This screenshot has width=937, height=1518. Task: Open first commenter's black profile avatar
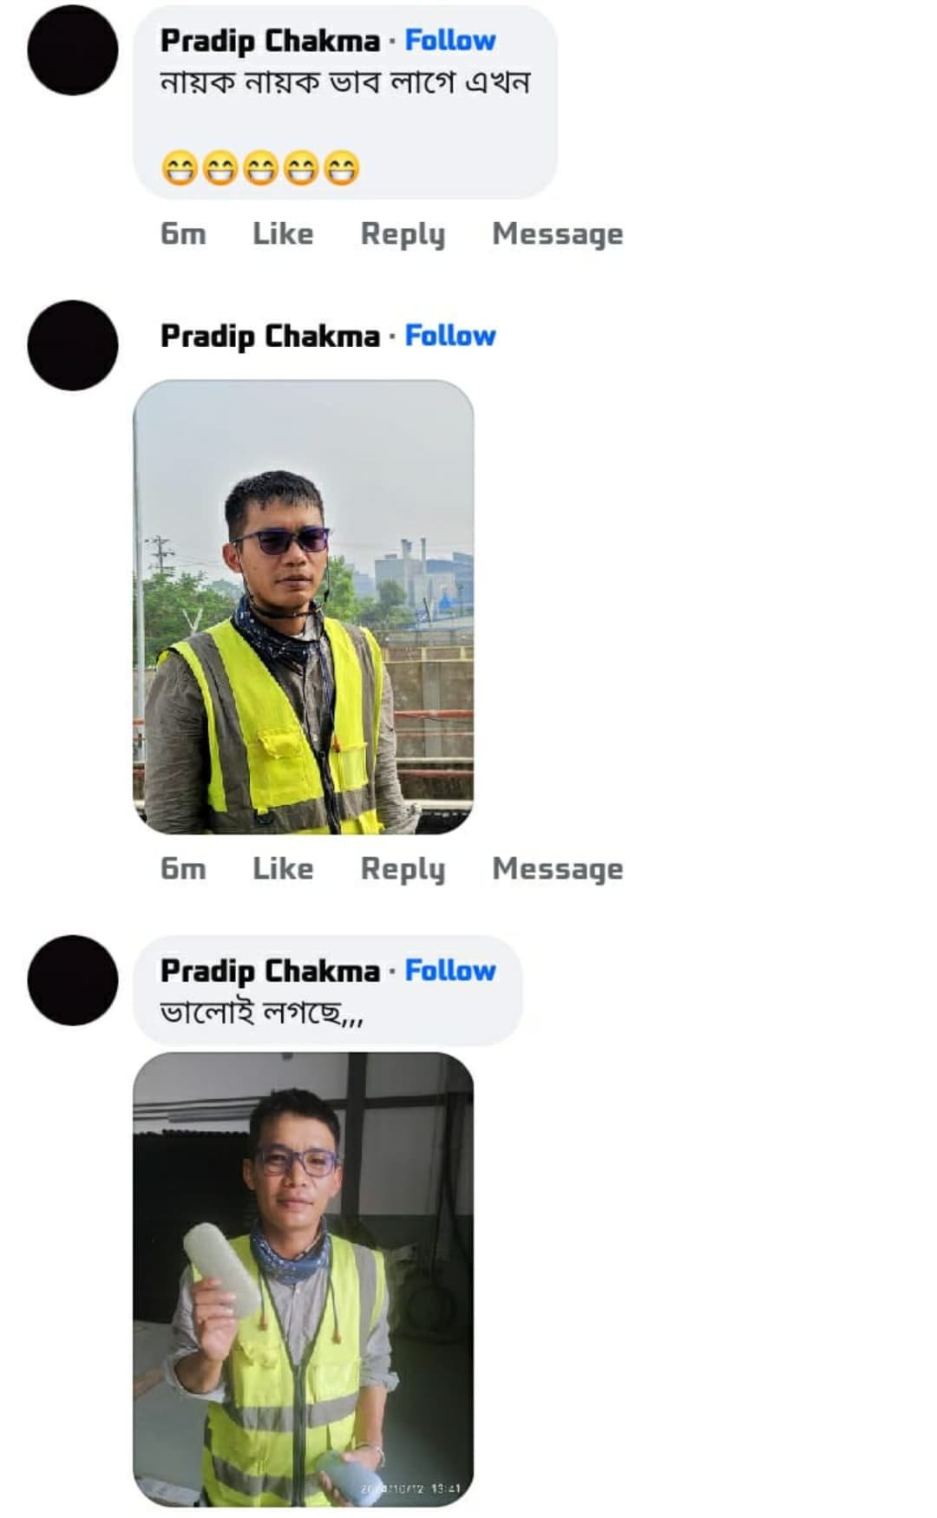pyautogui.click(x=73, y=50)
